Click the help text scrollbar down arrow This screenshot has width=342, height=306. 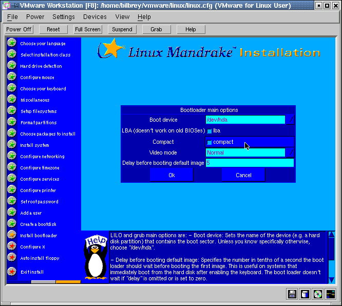click(x=332, y=279)
